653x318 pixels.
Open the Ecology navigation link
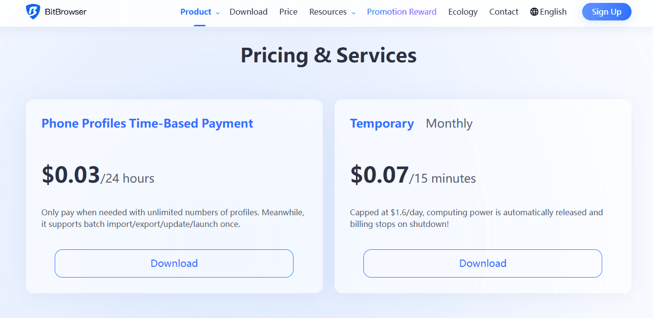click(x=463, y=12)
